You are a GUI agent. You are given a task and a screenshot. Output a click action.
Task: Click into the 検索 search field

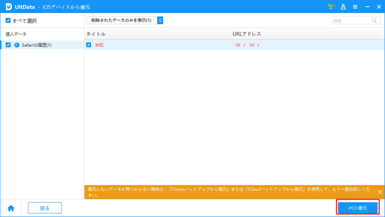351,21
